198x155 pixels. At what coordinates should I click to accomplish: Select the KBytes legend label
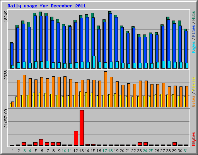[x=194, y=139]
